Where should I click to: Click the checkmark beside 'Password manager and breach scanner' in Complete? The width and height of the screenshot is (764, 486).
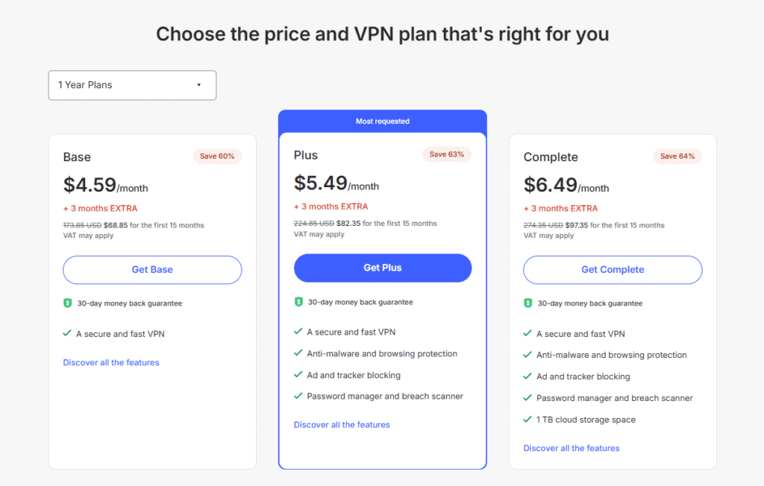pyautogui.click(x=527, y=397)
